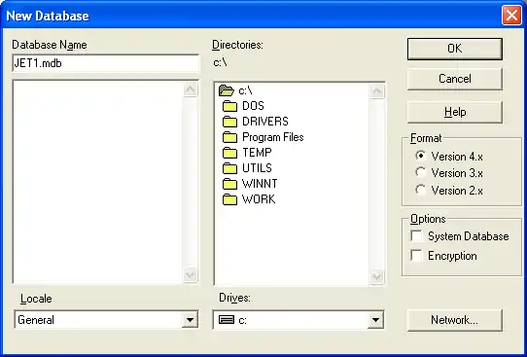Click the open folder icon for c:\
This screenshot has width=527, height=357.
point(226,90)
